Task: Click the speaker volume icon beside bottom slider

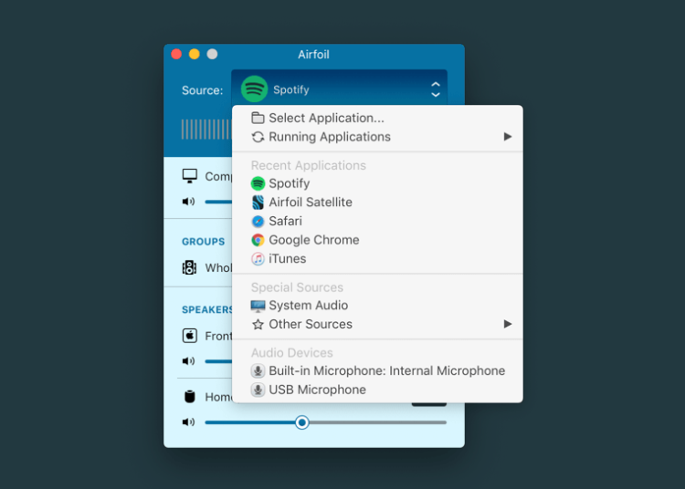Action: (x=188, y=422)
